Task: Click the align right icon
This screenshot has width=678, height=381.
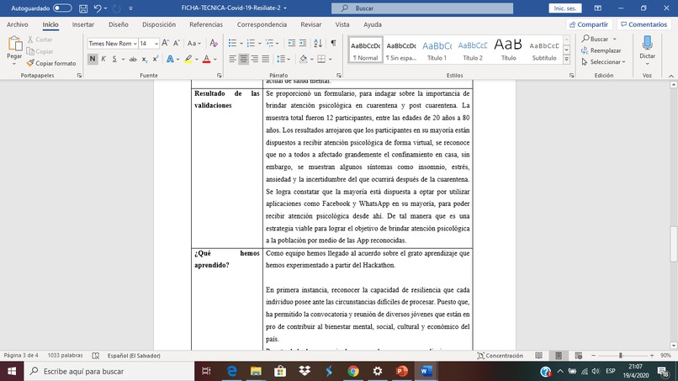Action: coord(255,59)
